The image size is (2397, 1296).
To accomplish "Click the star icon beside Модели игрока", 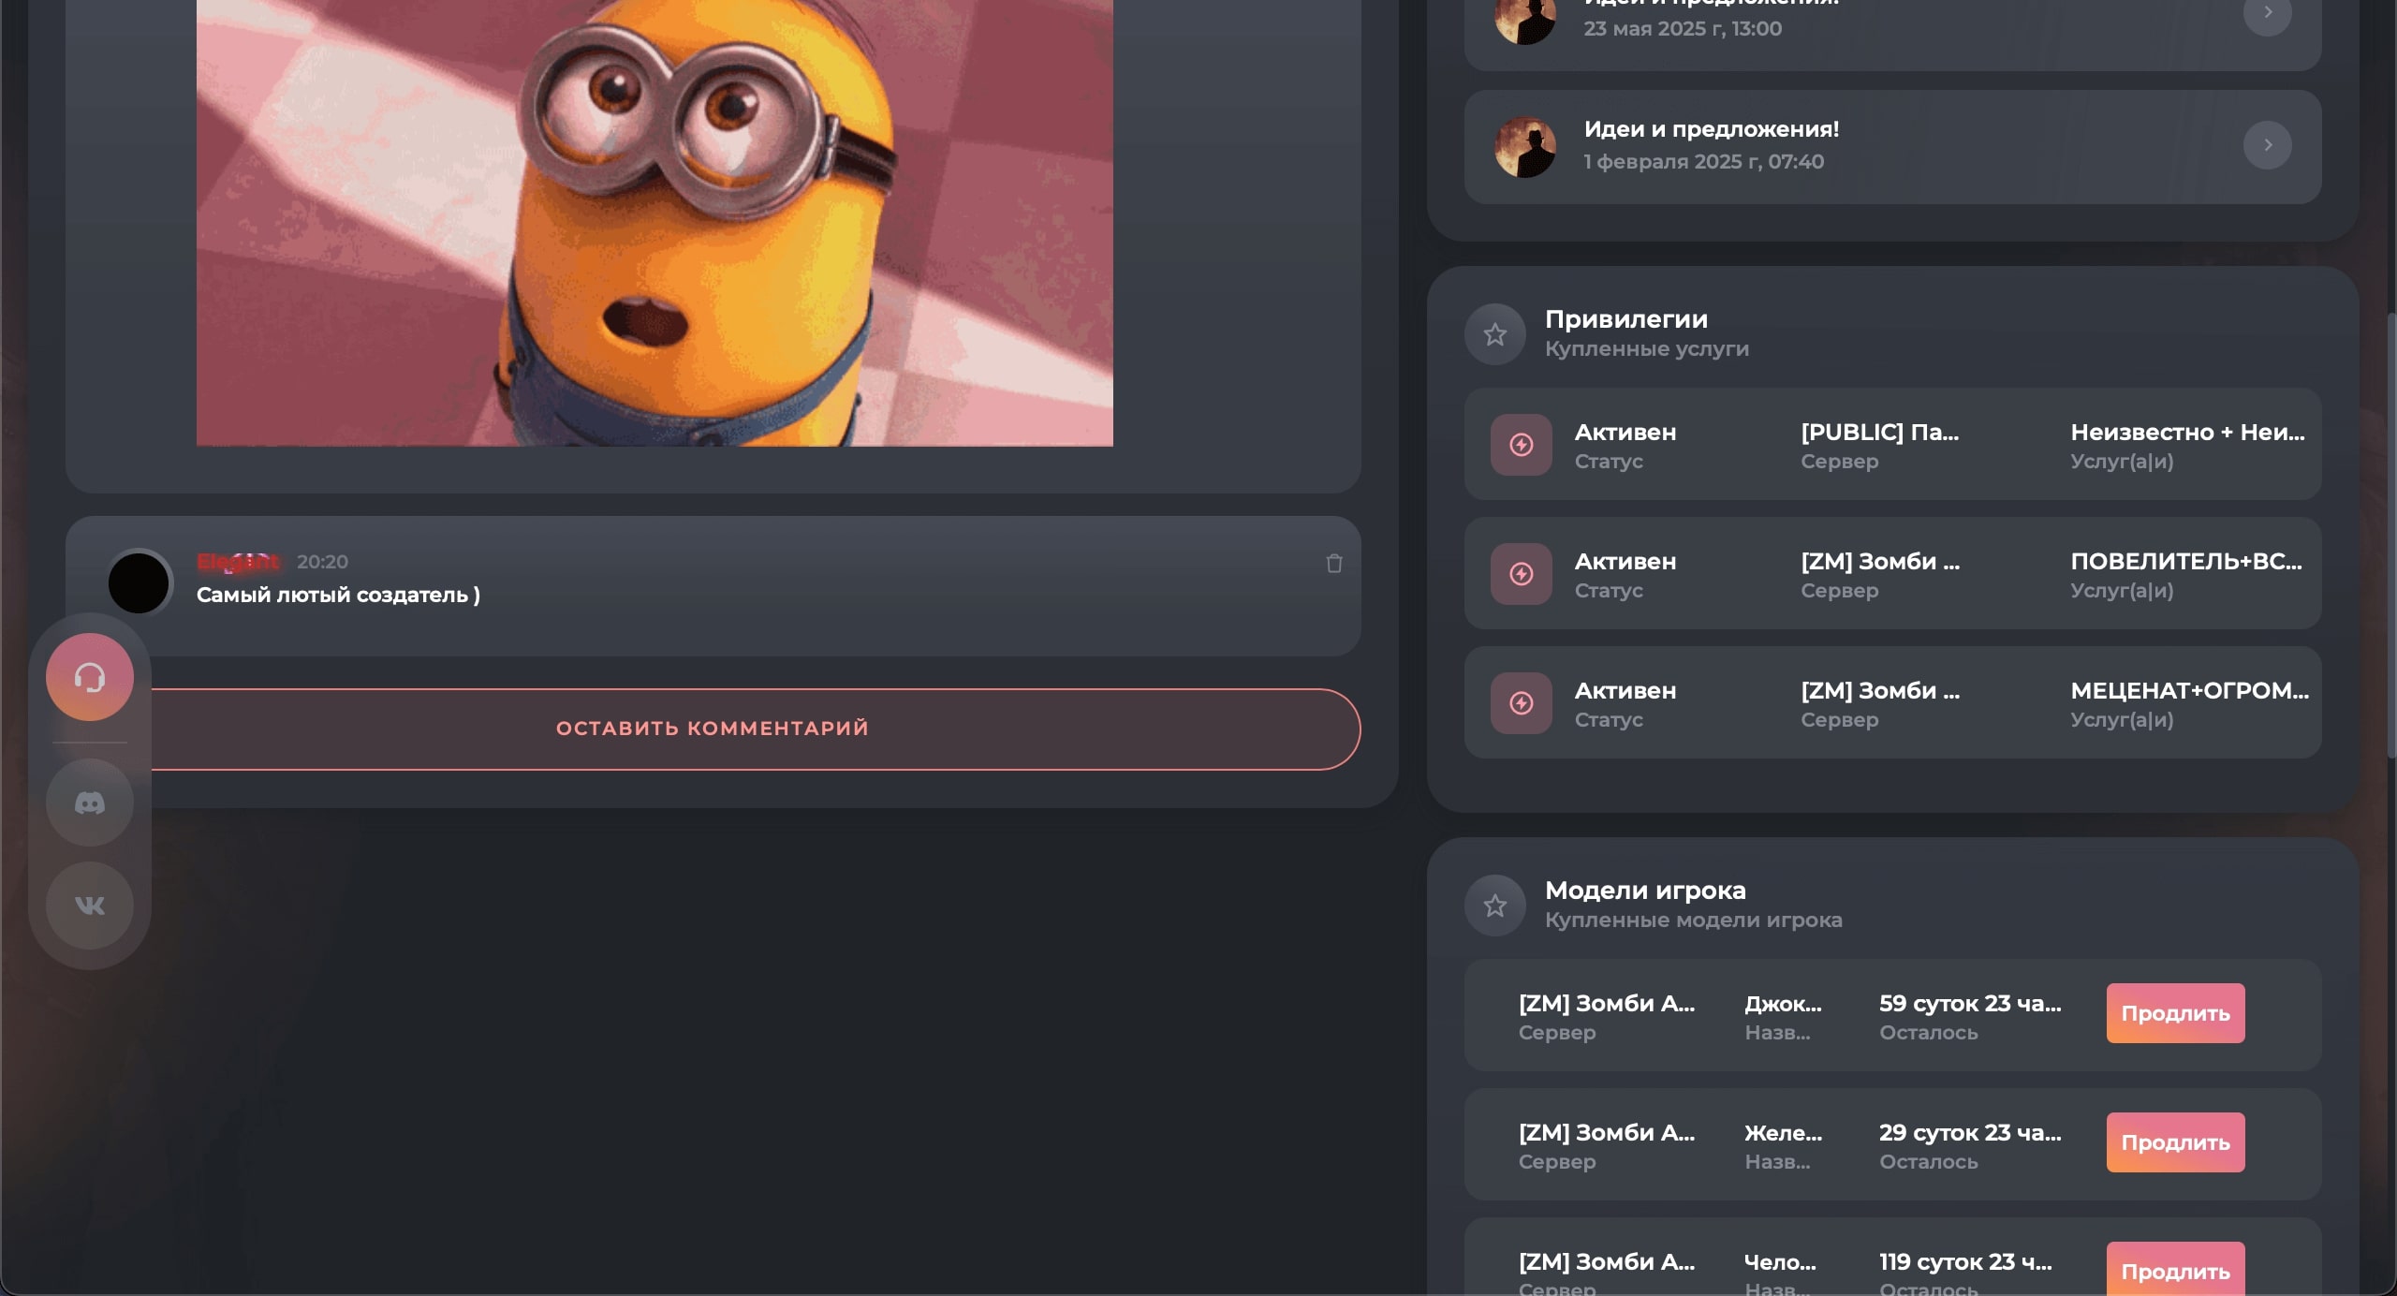I will pos(1495,906).
